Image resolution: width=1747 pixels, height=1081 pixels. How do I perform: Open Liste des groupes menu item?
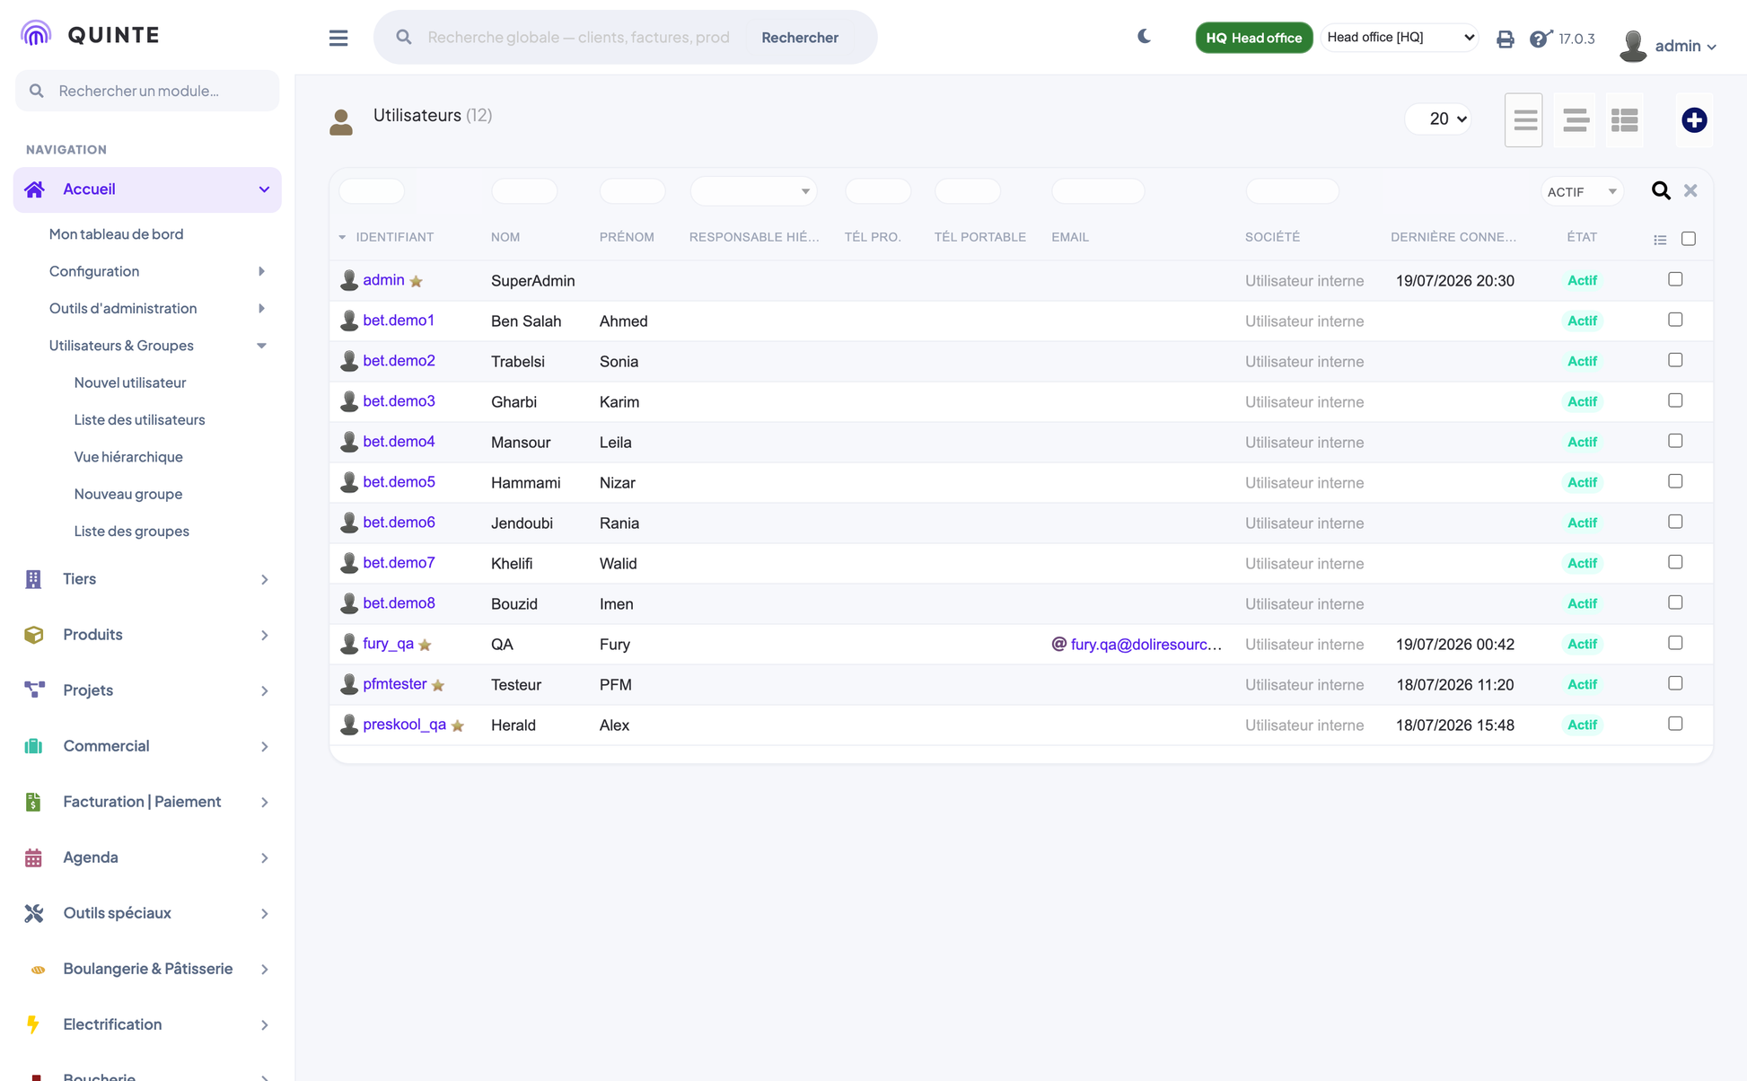[132, 532]
